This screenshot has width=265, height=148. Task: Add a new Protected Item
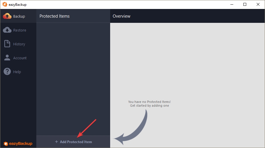pos(73,142)
